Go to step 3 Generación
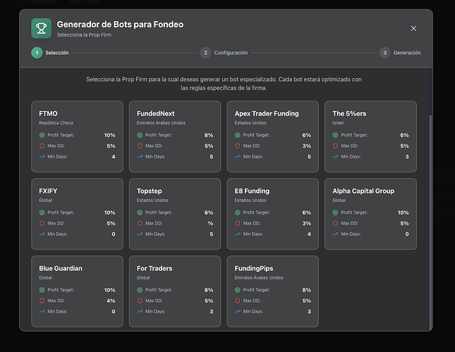This screenshot has width=455, height=352. [400, 53]
